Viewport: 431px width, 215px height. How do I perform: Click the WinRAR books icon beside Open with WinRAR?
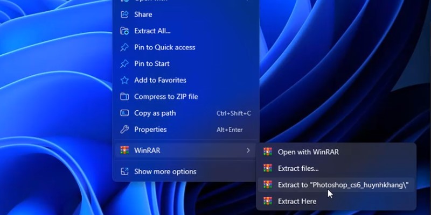click(268, 152)
